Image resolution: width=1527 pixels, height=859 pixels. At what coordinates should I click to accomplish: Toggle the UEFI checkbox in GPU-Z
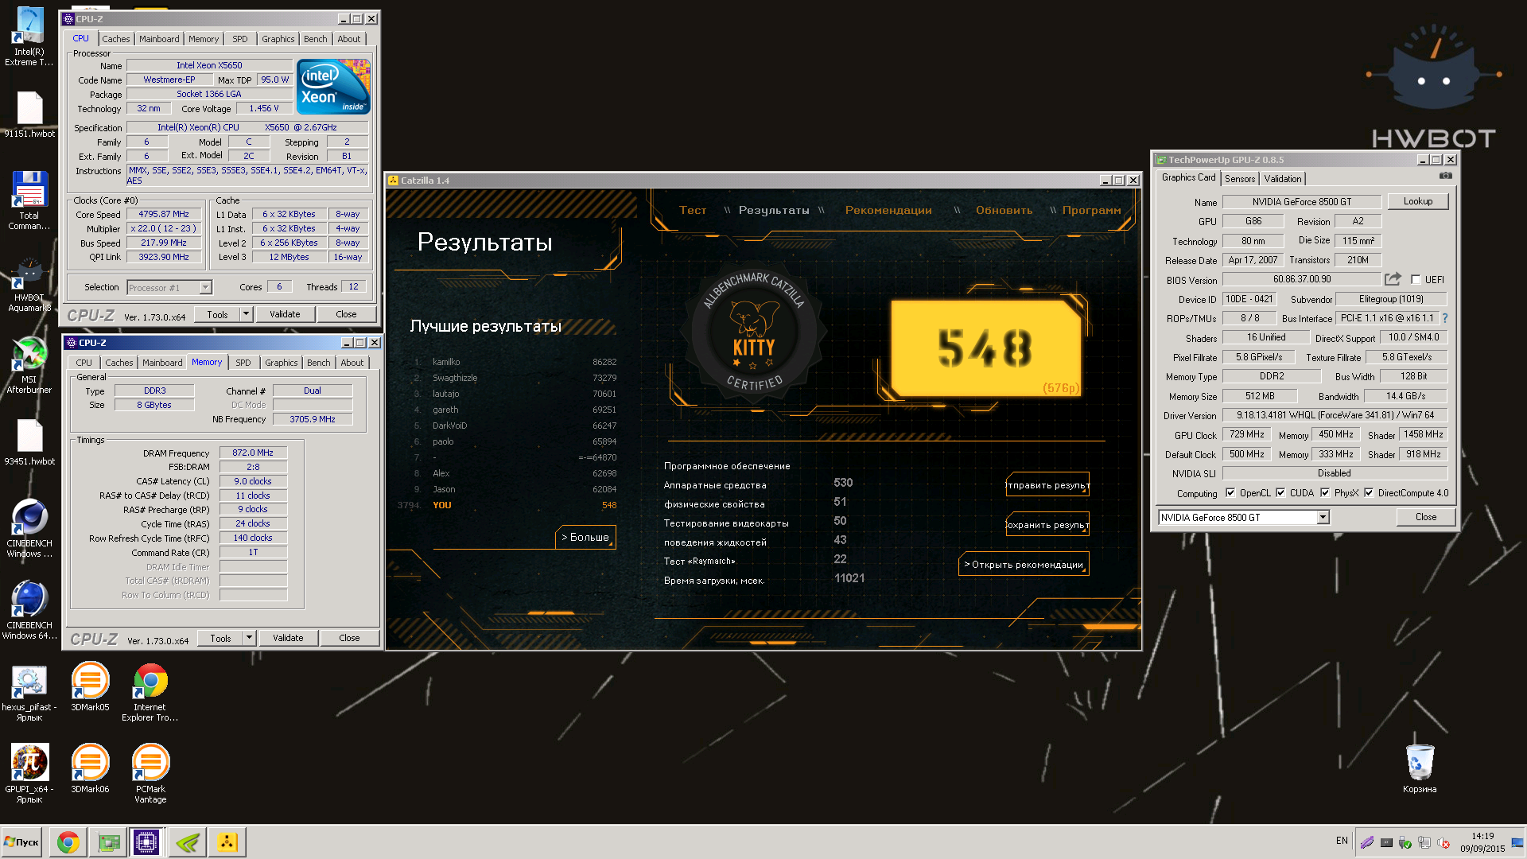(x=1415, y=279)
